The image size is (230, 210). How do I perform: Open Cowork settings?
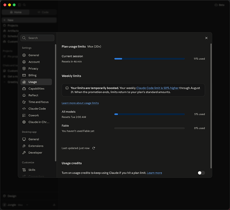pyautogui.click(x=36, y=115)
